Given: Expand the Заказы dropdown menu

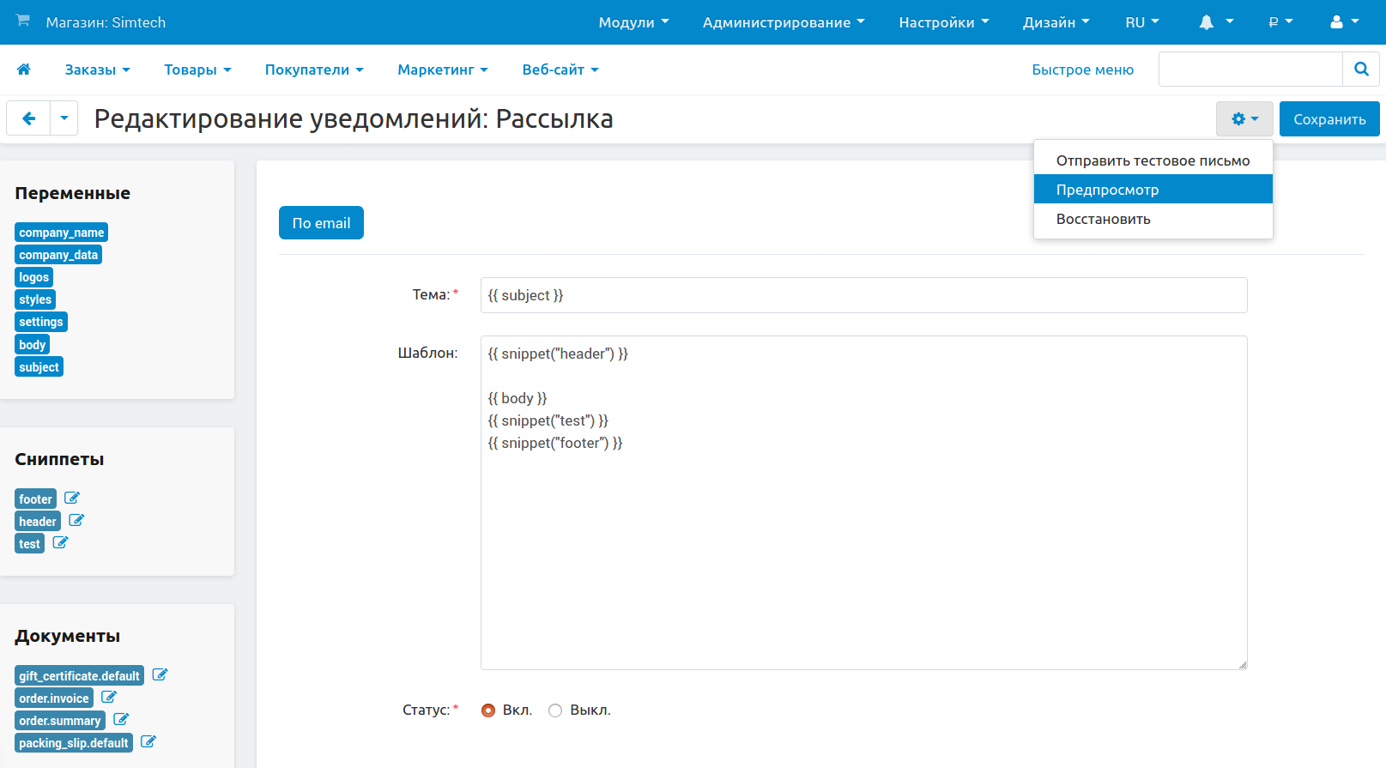Looking at the screenshot, I should [97, 70].
